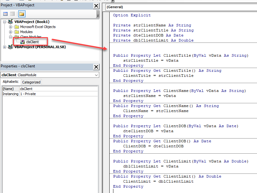The height and width of the screenshot is (193, 257).
Task: Open the (General) object combo box
Action: pos(181,7)
